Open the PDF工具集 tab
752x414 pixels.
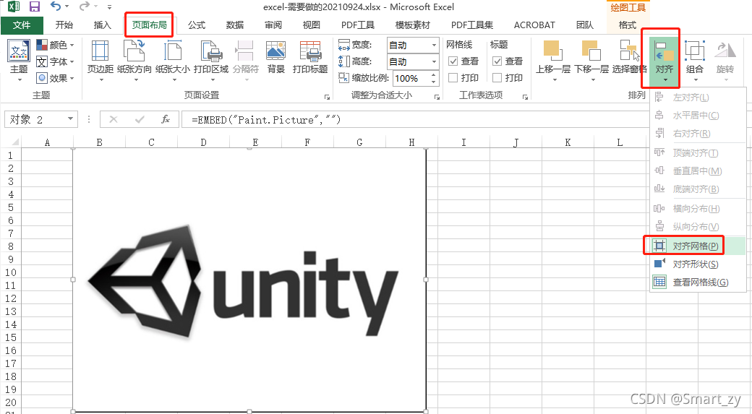click(472, 25)
